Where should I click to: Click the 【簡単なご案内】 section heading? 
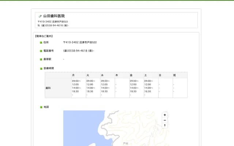[x=44, y=36]
